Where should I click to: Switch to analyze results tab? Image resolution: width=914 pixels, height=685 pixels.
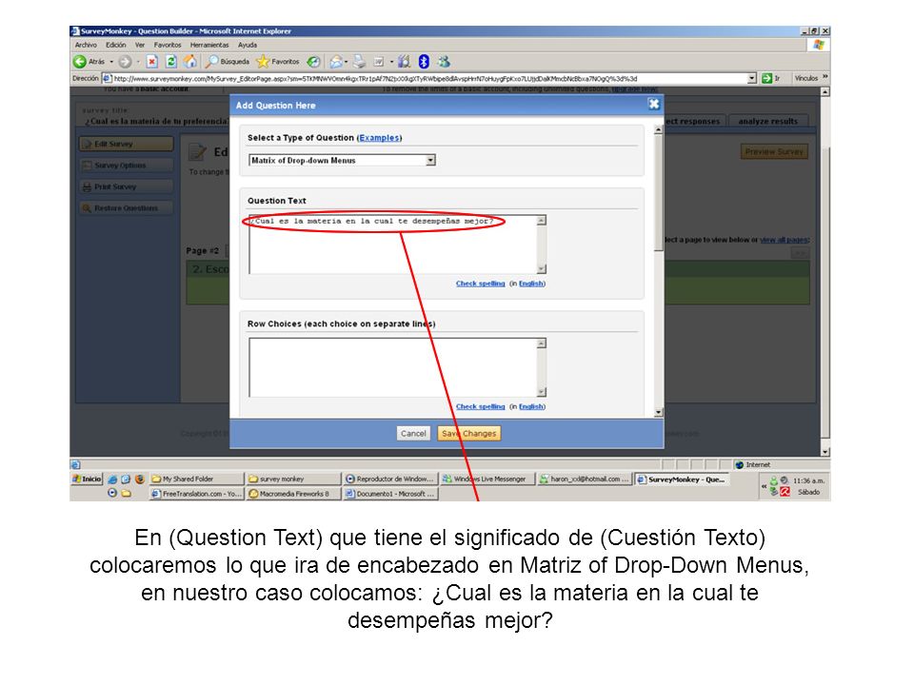pyautogui.click(x=767, y=121)
